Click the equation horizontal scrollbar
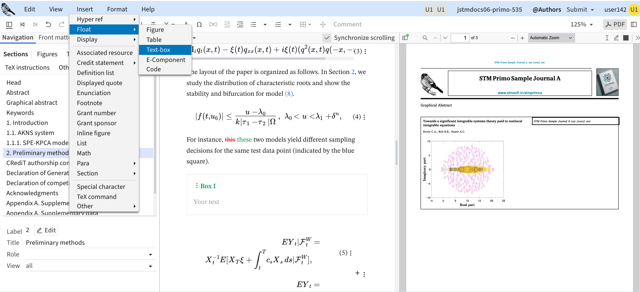Viewport: 640px width, 292px height. [258, 59]
